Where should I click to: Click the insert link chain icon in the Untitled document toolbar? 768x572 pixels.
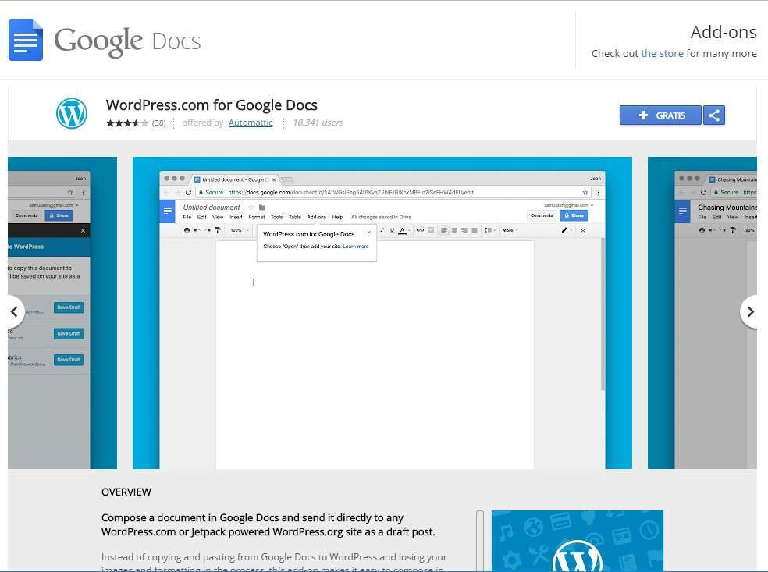point(420,230)
